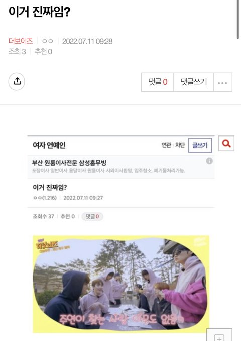This screenshot has height=341, width=241.
Task: Click the 글쓰기 write post button
Action: tap(200, 145)
